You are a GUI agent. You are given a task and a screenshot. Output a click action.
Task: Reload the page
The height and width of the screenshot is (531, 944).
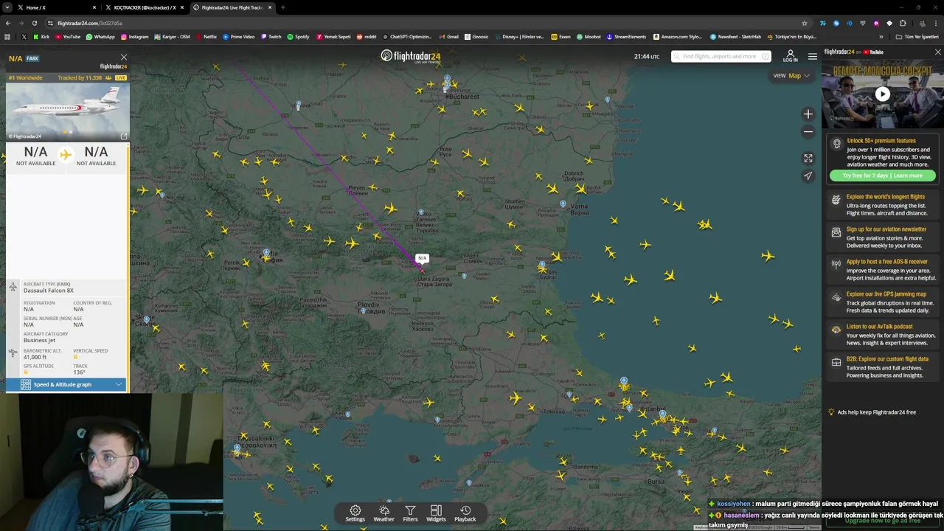(34, 23)
